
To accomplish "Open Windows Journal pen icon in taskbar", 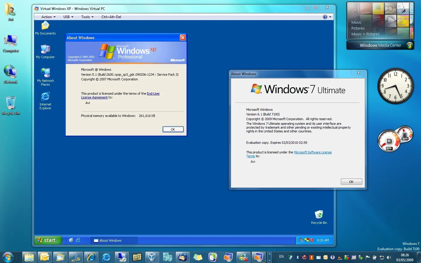I will coord(76,257).
